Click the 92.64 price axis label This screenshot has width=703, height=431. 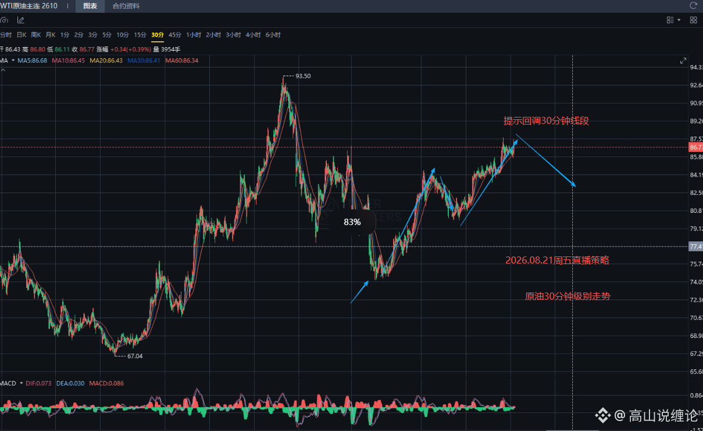click(696, 86)
